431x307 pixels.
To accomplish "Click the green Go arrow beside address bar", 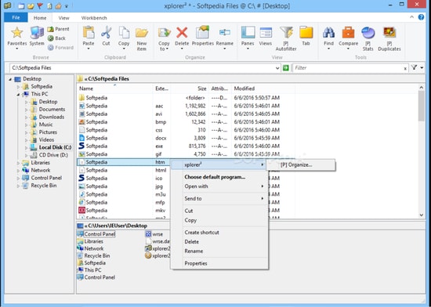I will click(286, 68).
